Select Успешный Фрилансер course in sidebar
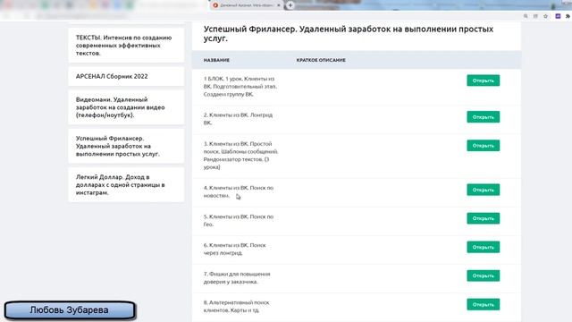Screen dimensions: 572x322 click(126, 146)
